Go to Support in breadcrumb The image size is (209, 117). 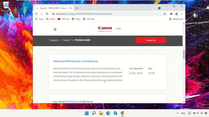click(54, 40)
